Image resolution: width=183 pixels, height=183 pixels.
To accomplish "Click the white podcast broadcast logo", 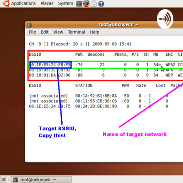I will click(165, 19).
